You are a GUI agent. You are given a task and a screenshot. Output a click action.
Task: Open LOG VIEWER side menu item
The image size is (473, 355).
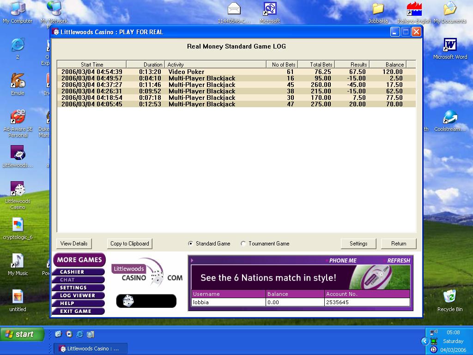pyautogui.click(x=79, y=295)
